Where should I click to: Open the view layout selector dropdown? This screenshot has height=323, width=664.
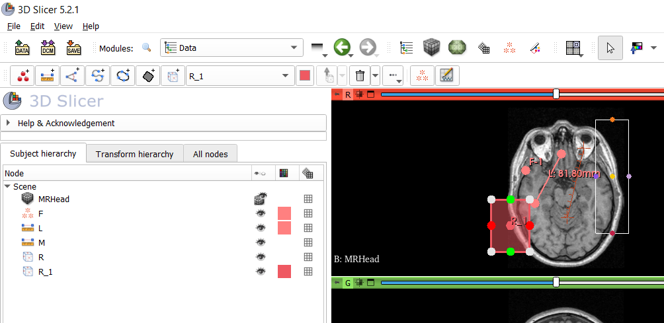574,48
